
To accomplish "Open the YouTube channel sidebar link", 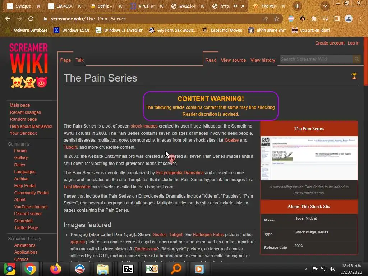I will click(31, 207).
